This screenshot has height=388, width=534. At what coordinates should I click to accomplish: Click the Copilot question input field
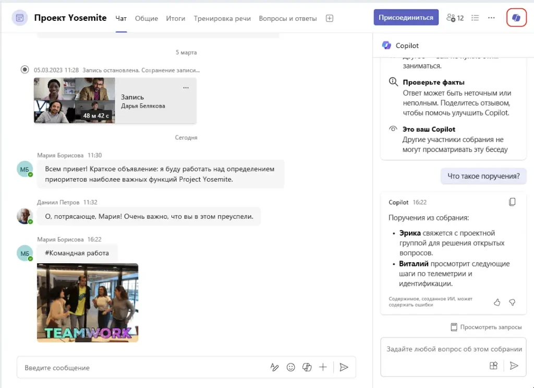454,349
